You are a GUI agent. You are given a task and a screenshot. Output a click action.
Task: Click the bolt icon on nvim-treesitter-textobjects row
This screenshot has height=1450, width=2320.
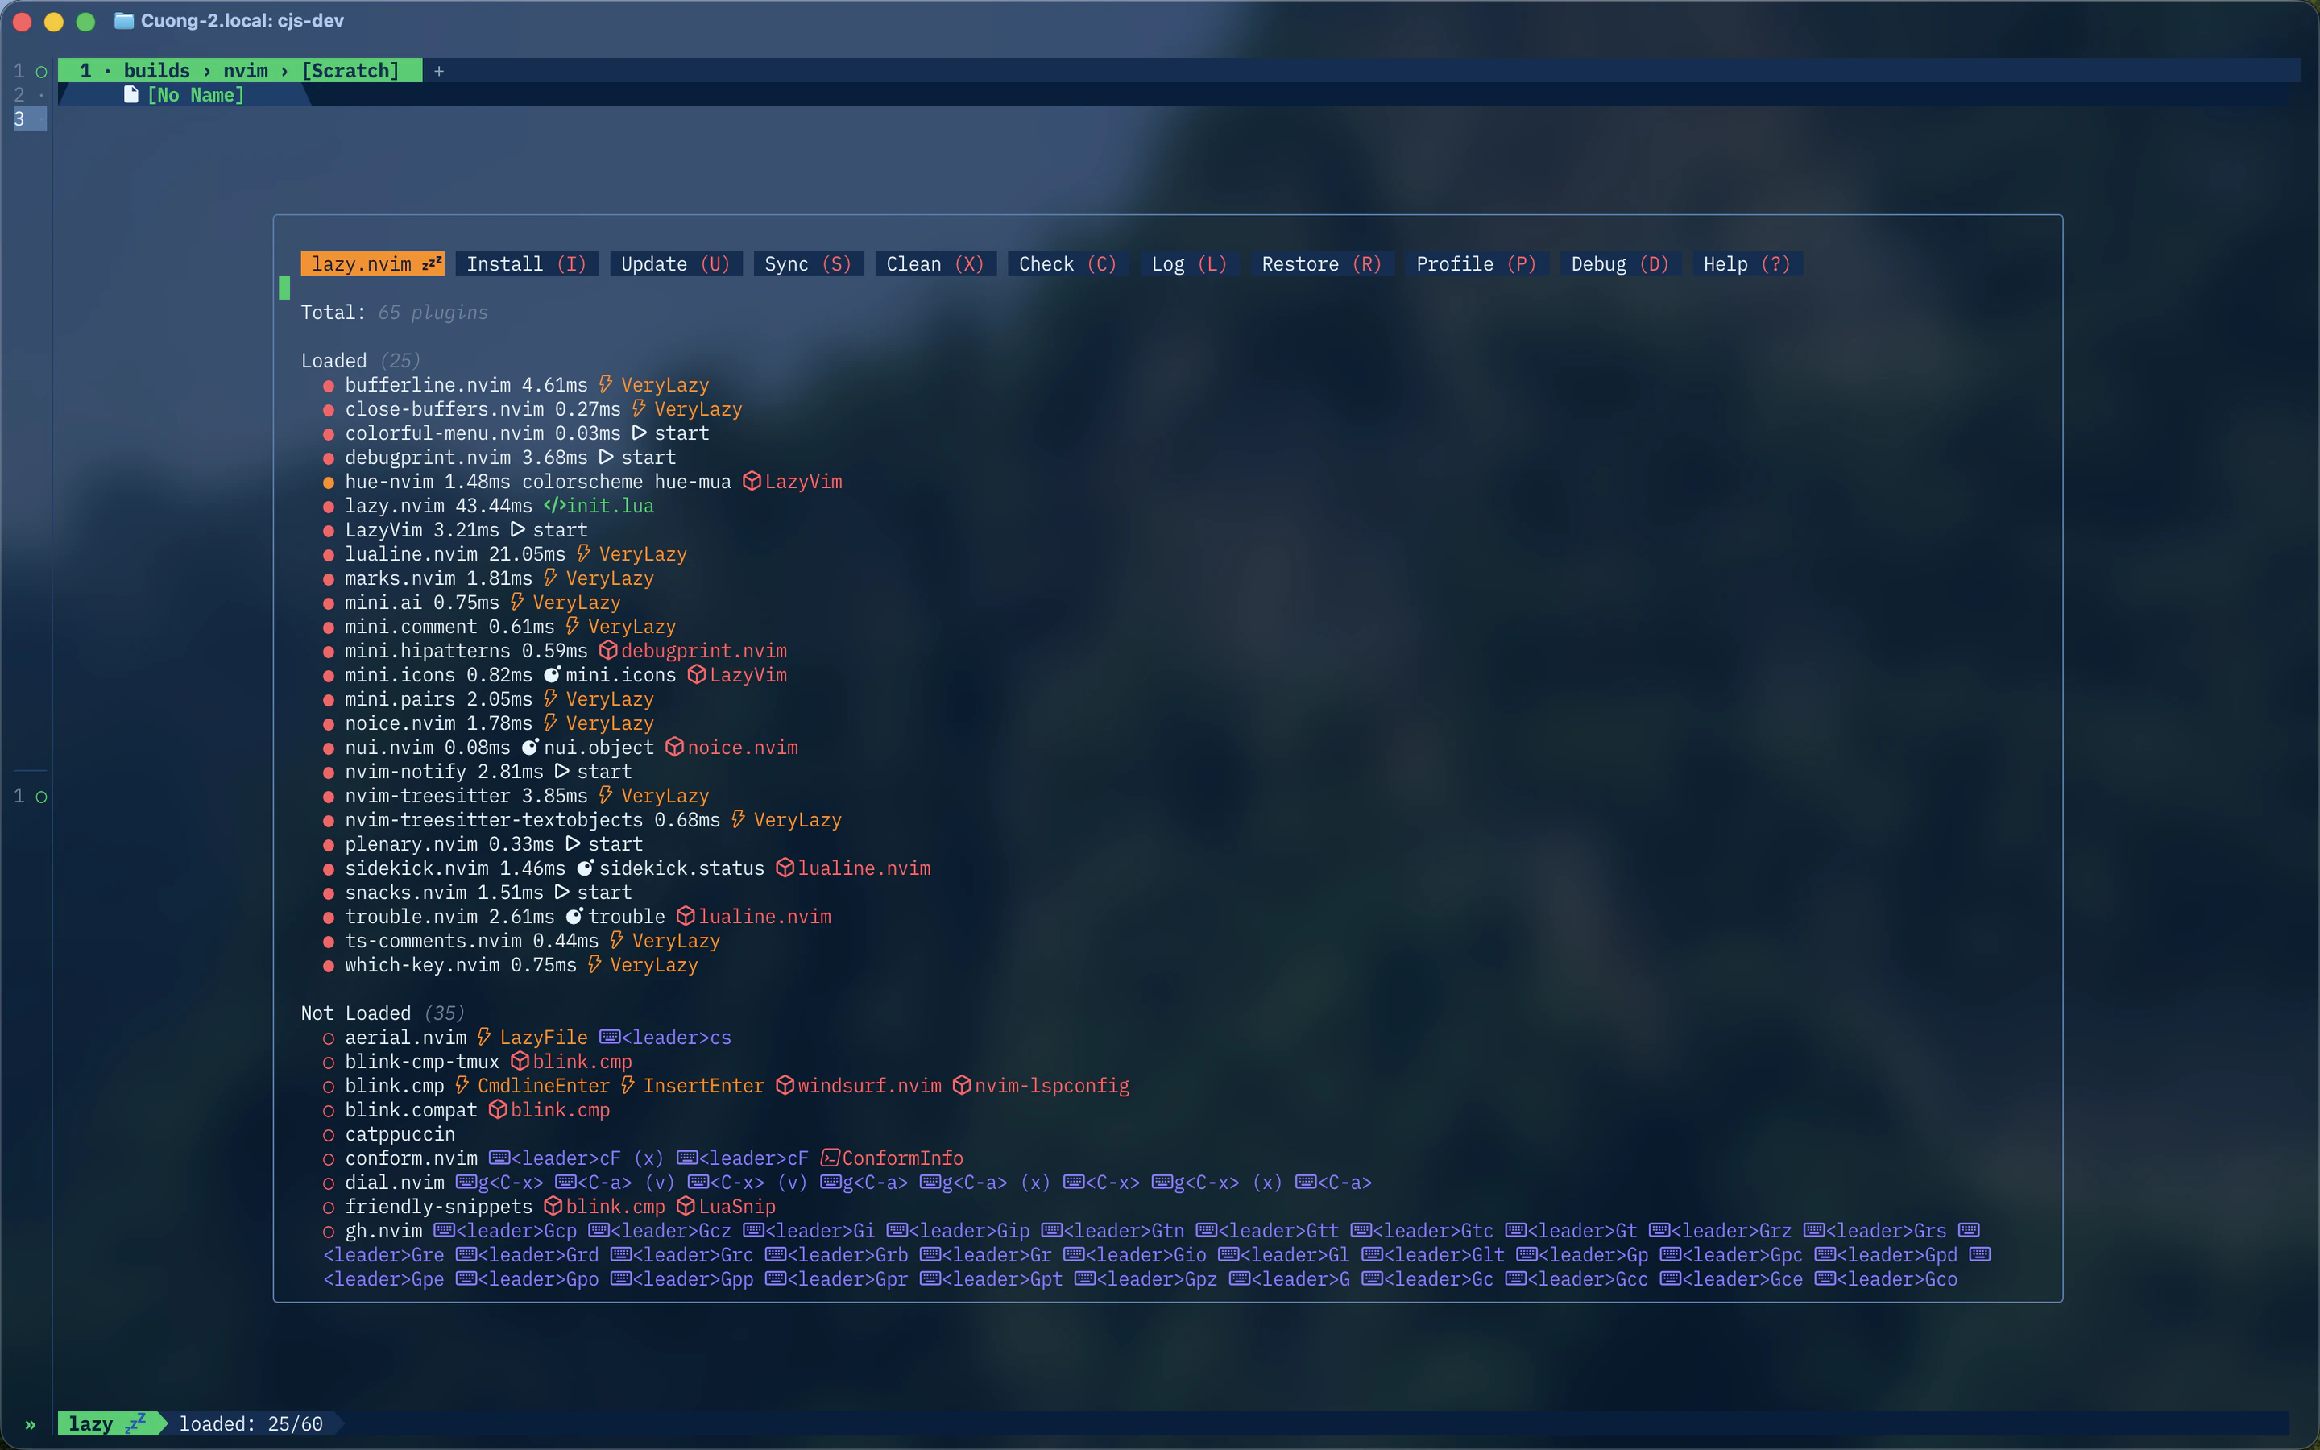[x=738, y=820]
